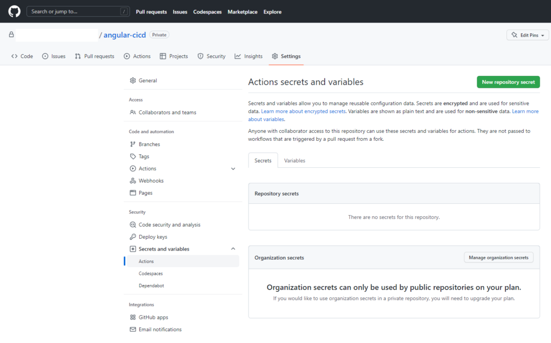The width and height of the screenshot is (551, 343).
Task: Open Webhooks settings page
Action: (151, 181)
